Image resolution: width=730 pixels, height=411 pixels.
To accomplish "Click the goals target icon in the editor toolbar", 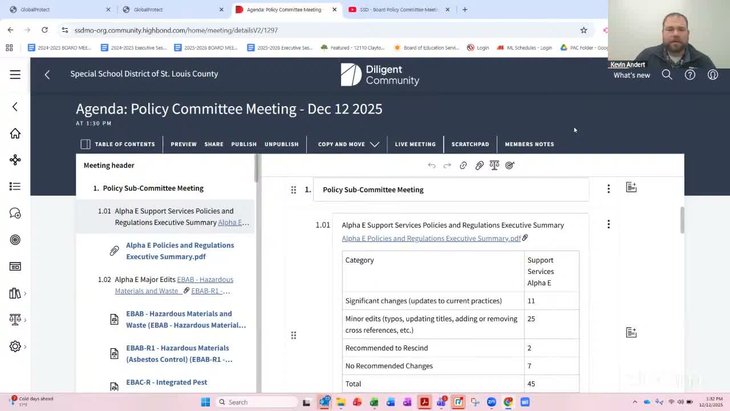I will click(509, 165).
